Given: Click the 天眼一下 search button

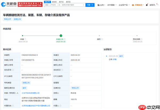Looking at the screenshot, I should 90,5.
